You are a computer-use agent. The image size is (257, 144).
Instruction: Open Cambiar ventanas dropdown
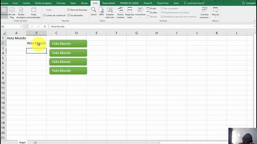click(204, 13)
